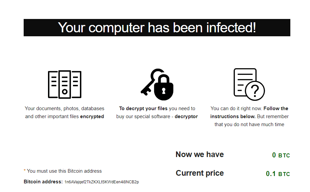Click "that you do not have much time"
Screen dimensions: 310x192
(x=249, y=124)
